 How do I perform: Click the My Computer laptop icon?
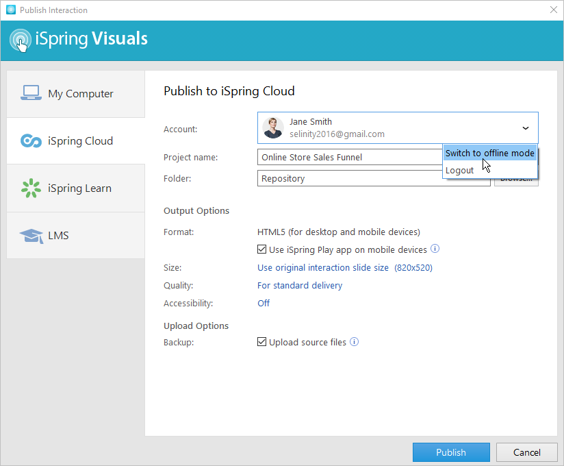point(31,93)
